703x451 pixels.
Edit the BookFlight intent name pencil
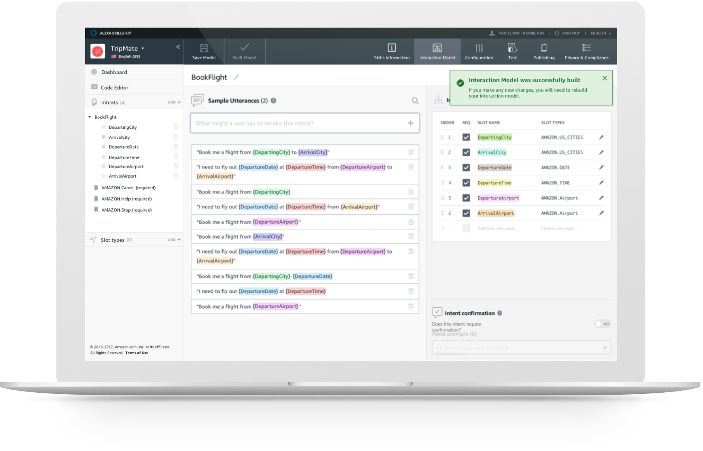coord(236,77)
